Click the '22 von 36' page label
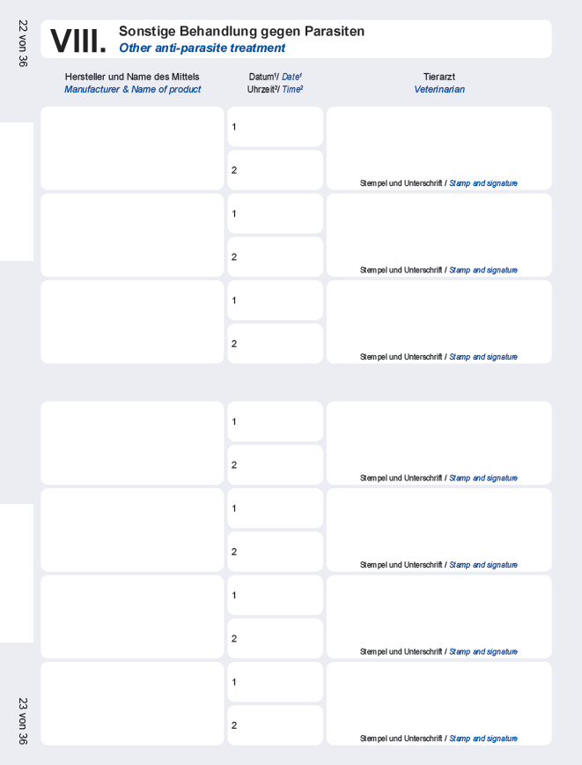This screenshot has height=765, width=582. (23, 43)
